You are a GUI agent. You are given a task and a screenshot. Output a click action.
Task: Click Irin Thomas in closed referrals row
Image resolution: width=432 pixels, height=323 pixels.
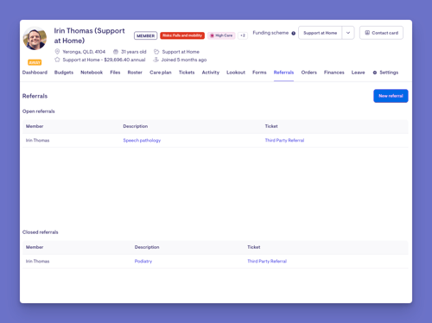(38, 261)
